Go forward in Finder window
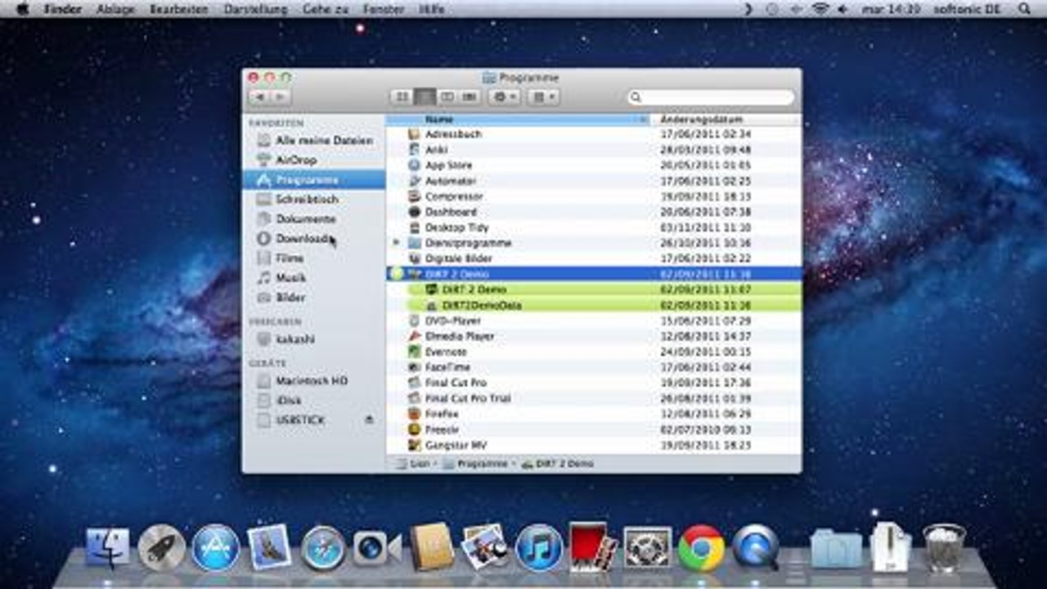The image size is (1047, 589). coord(281,97)
